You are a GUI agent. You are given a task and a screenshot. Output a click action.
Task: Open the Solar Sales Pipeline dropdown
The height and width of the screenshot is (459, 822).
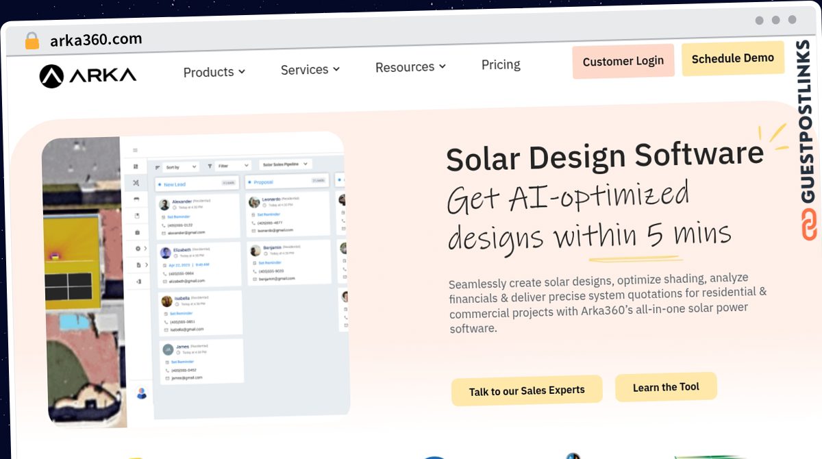coord(286,164)
